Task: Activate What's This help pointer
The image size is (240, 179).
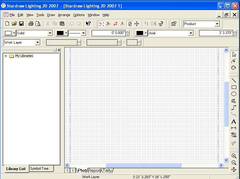Action: (88, 24)
